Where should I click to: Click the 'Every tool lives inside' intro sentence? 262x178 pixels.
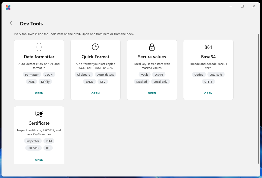pyautogui.click(x=74, y=34)
